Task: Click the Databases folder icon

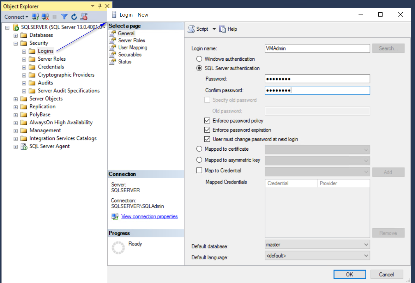Action: [x=24, y=35]
